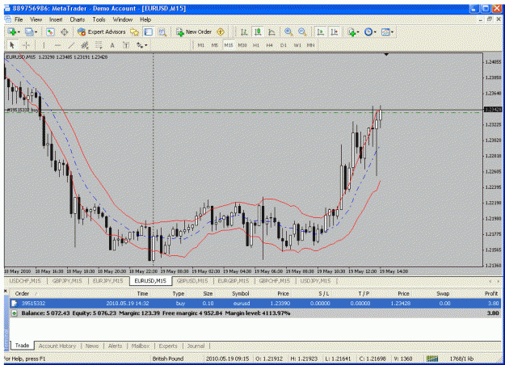Open the Navigator favorites star icon
The width and height of the screenshot is (505, 365).
tap(134, 31)
